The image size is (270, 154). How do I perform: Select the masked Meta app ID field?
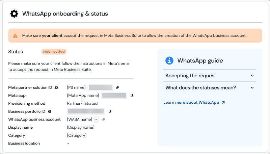(114, 96)
